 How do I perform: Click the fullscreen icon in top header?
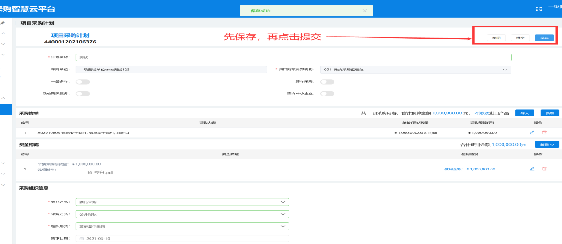539,9
